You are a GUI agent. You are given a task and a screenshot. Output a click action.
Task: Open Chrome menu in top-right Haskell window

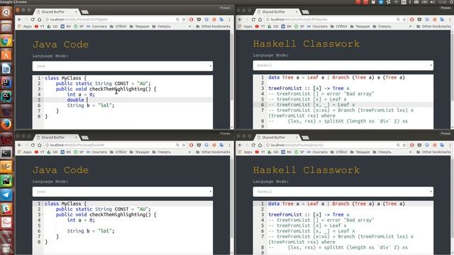coord(450,19)
